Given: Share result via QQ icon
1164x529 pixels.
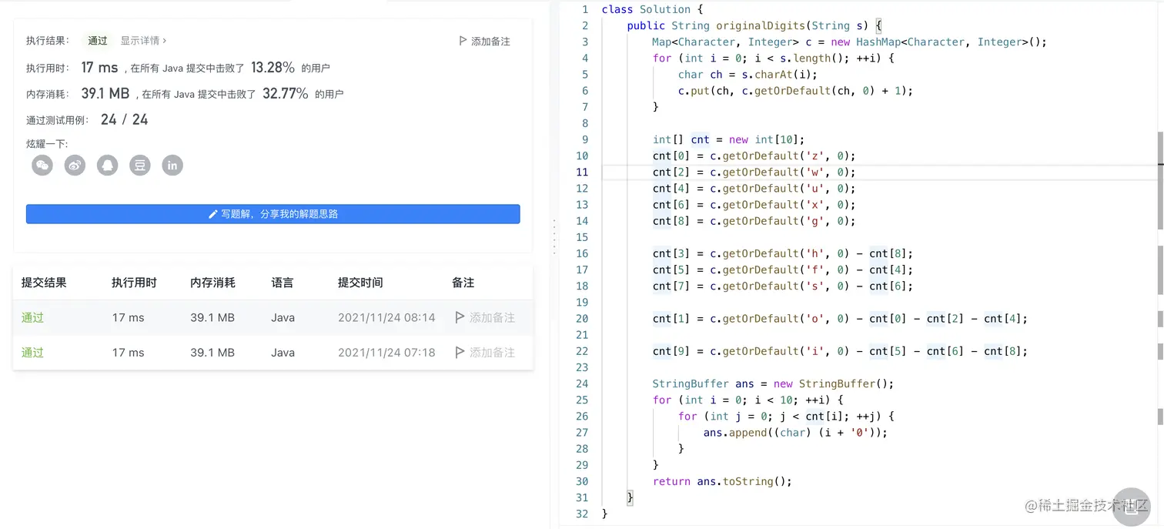Looking at the screenshot, I should pos(107,165).
